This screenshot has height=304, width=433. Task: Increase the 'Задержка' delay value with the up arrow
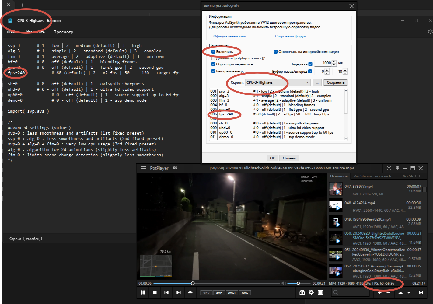[x=334, y=61]
